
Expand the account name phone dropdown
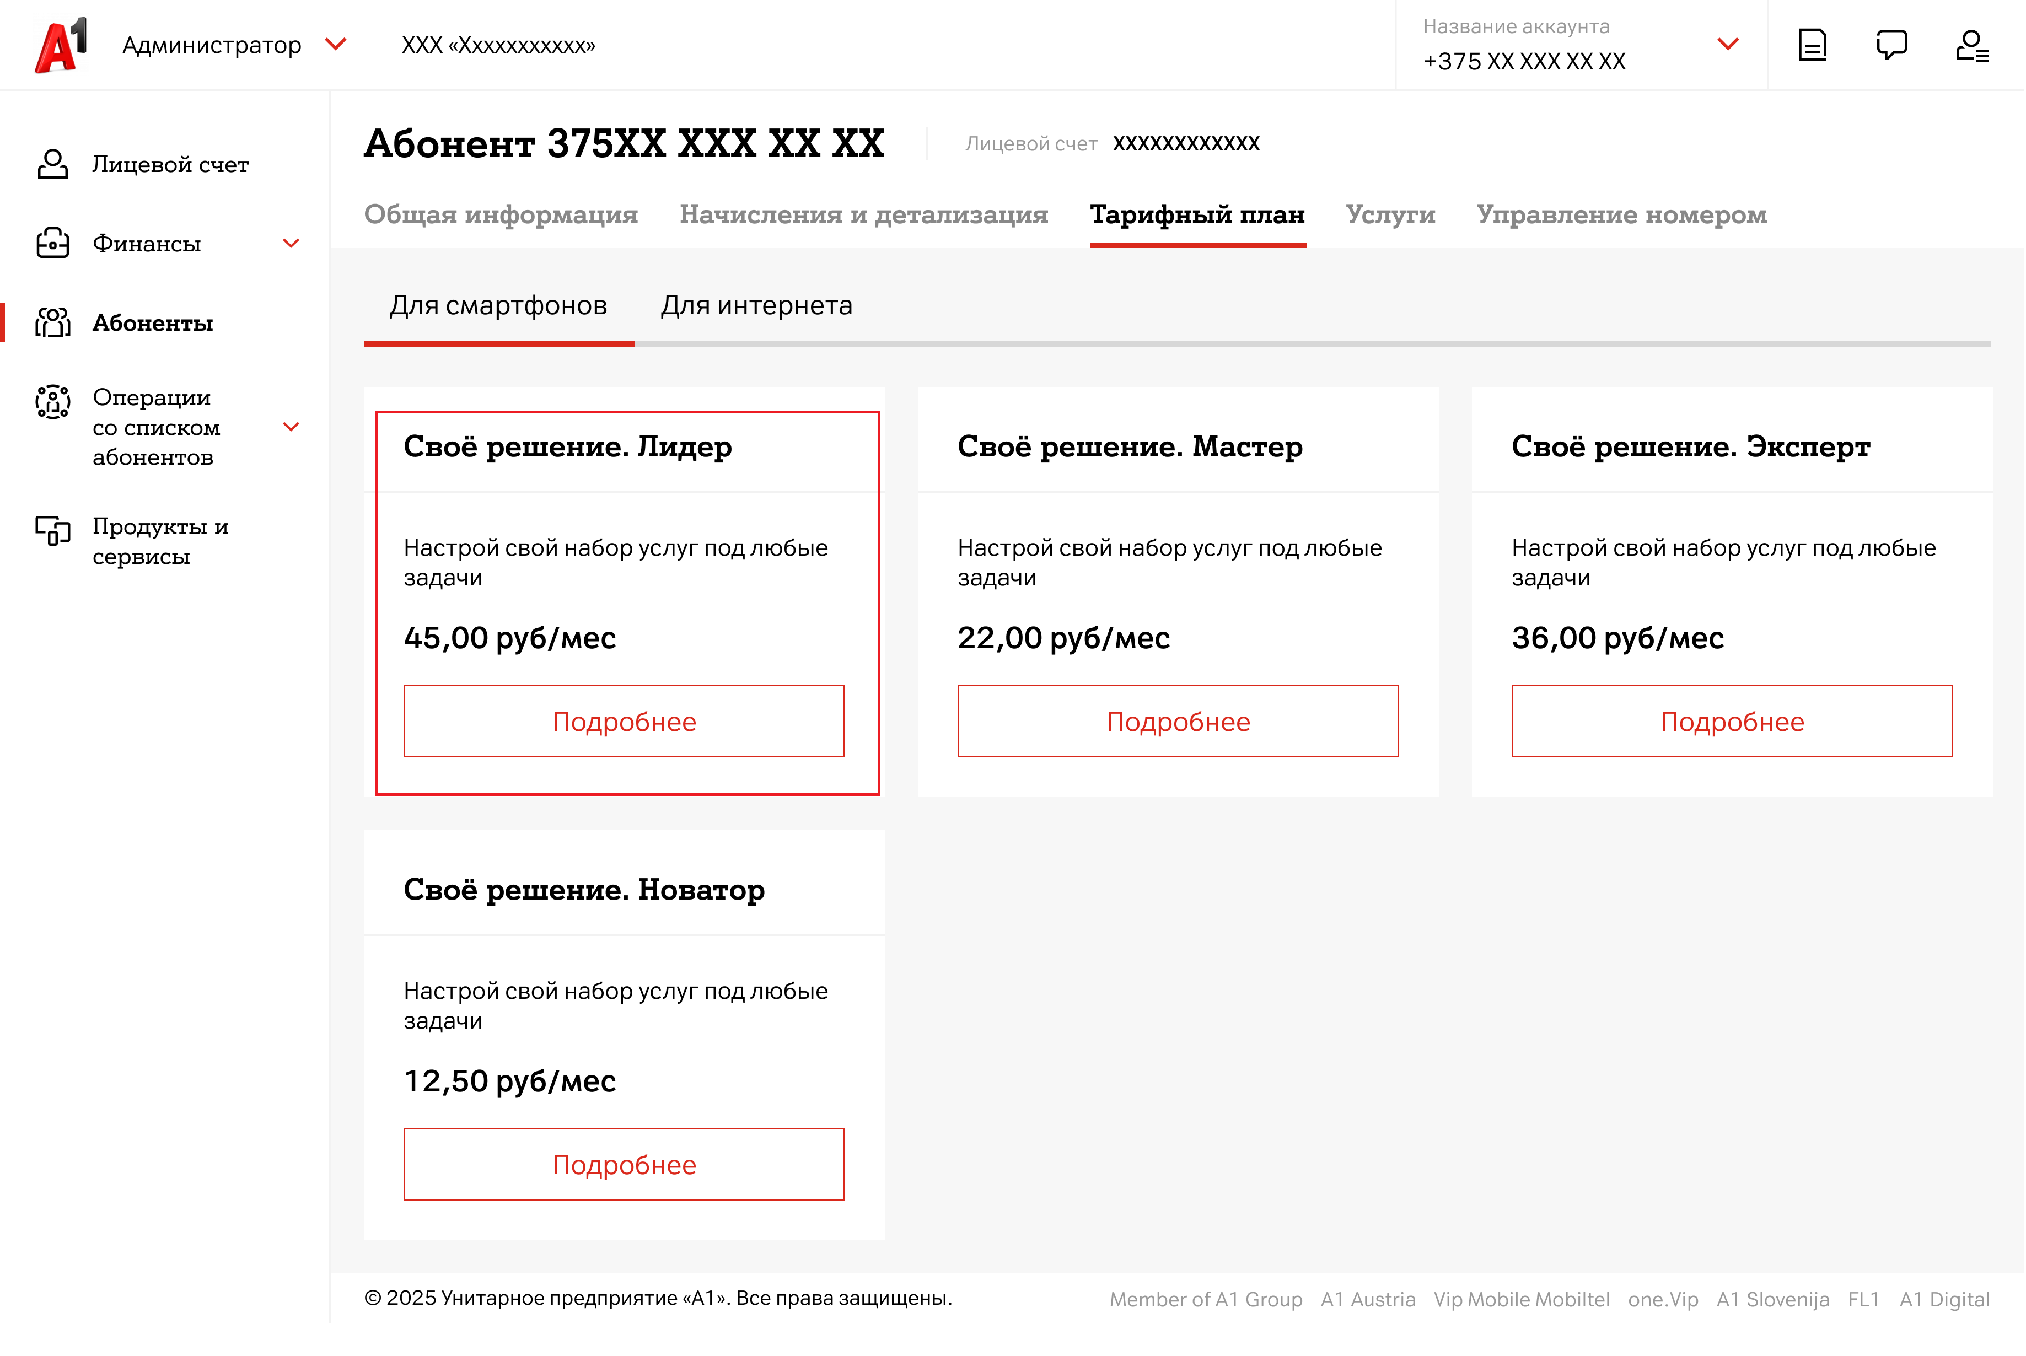(1727, 44)
